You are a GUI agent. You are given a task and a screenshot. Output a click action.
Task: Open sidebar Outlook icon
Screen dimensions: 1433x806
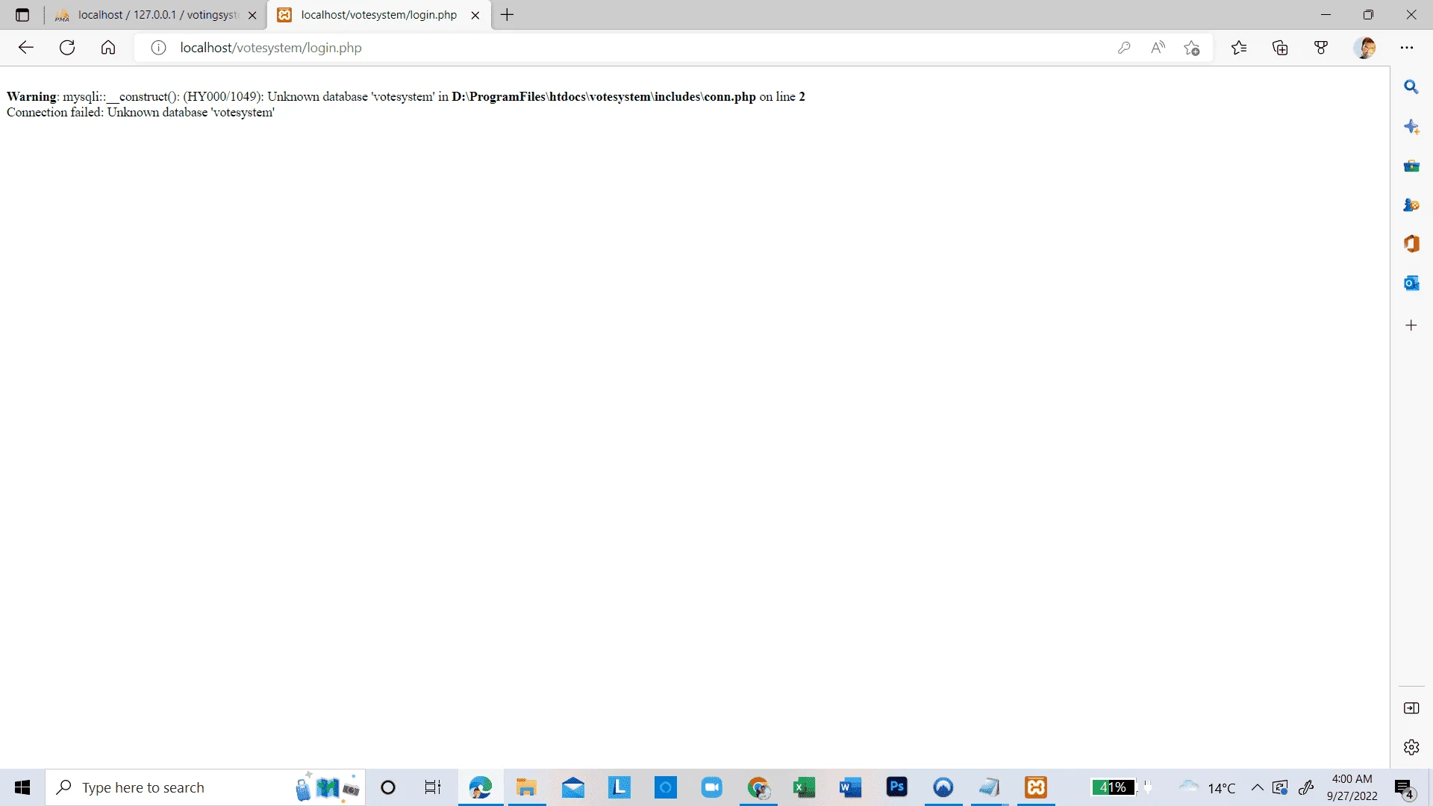1411,283
